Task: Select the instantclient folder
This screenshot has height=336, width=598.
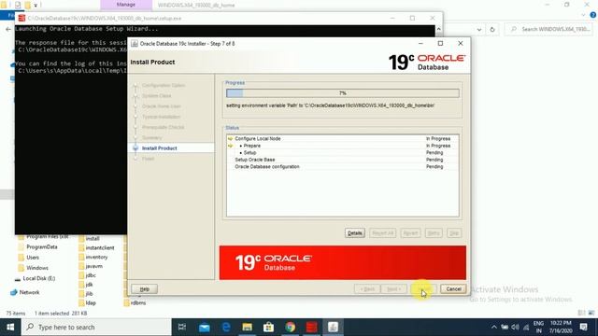Action: coord(100,247)
